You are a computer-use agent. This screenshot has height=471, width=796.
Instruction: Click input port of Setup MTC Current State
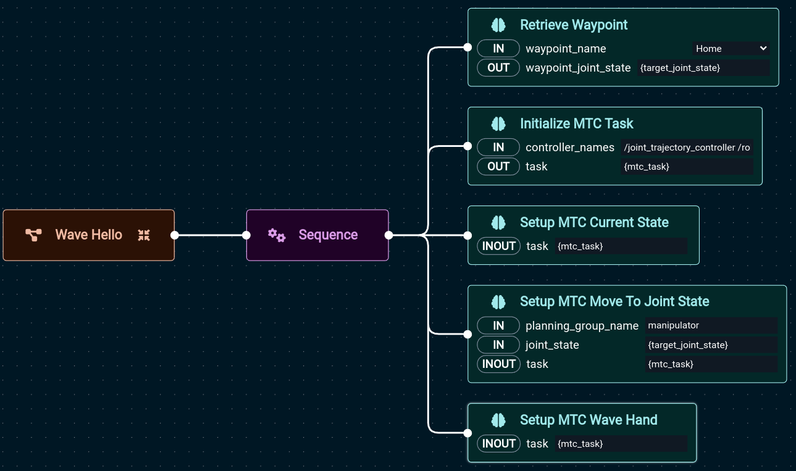point(468,235)
